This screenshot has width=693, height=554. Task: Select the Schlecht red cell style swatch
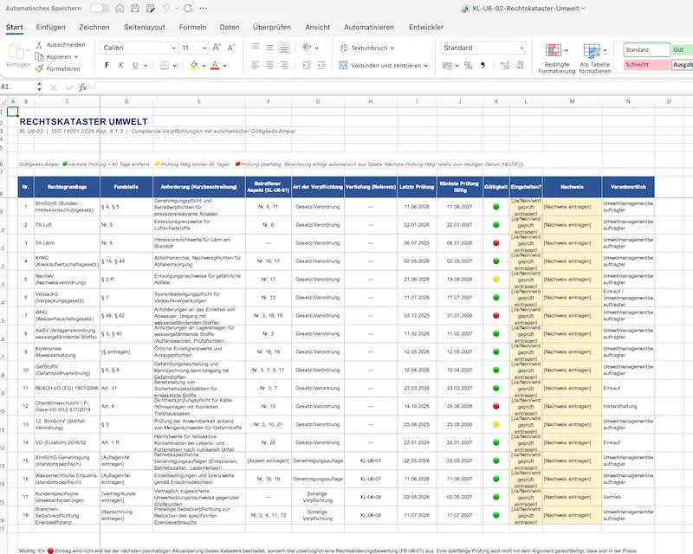pos(646,65)
